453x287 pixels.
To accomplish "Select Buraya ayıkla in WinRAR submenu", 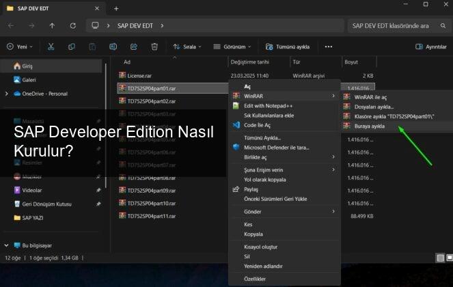I will (369, 126).
